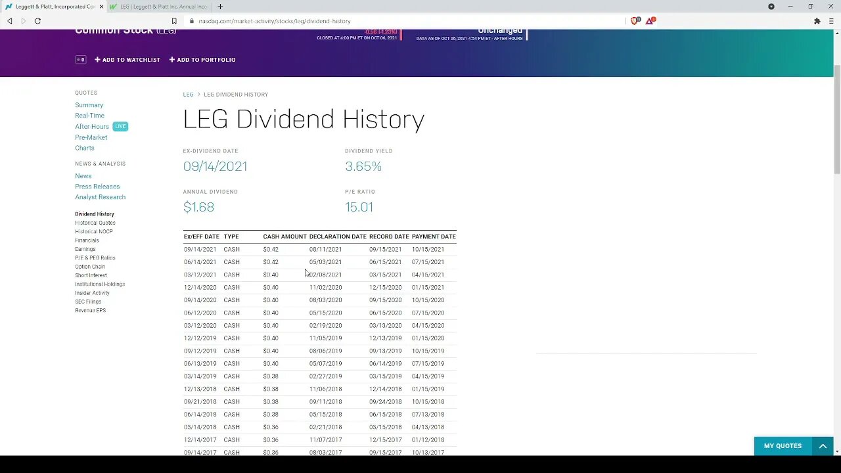Click the browser forward arrow
Image resolution: width=841 pixels, height=473 pixels.
point(24,21)
